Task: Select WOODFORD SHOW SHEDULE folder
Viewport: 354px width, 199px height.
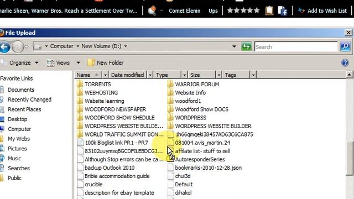Action: pos(116,118)
